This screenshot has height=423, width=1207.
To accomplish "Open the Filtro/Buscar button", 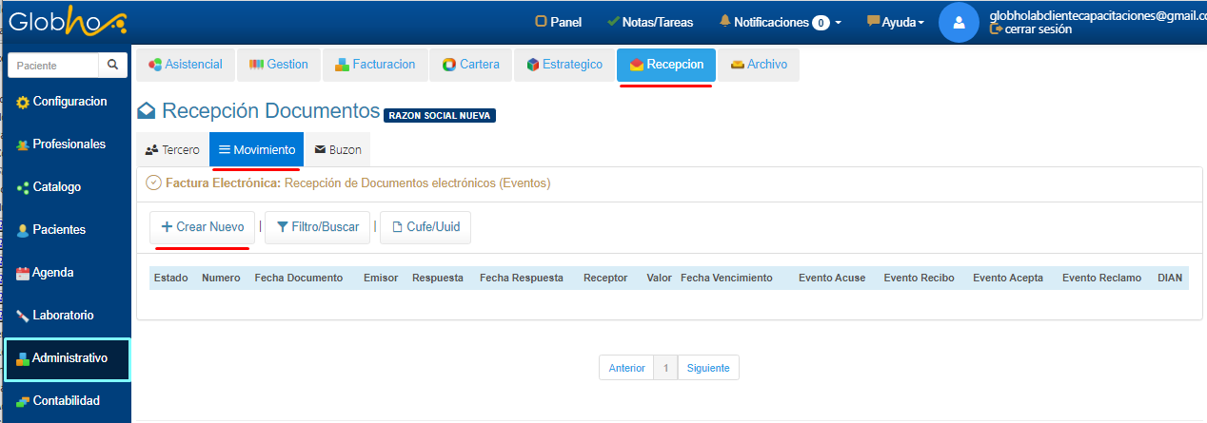I will point(317,227).
